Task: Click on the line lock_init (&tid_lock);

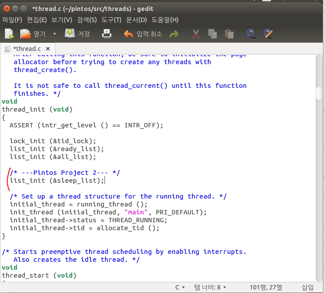Action: click(x=53, y=141)
